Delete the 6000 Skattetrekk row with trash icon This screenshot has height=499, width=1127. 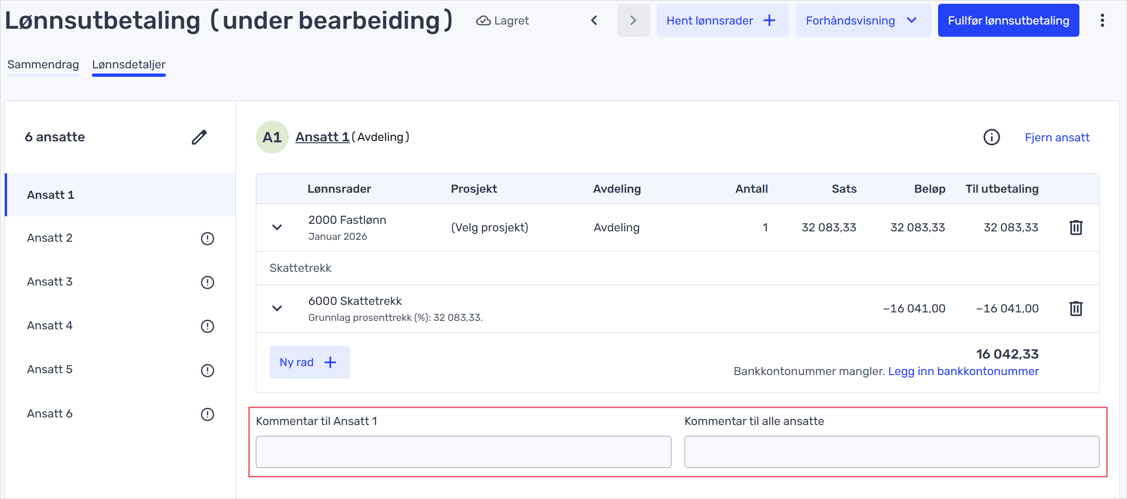point(1076,309)
